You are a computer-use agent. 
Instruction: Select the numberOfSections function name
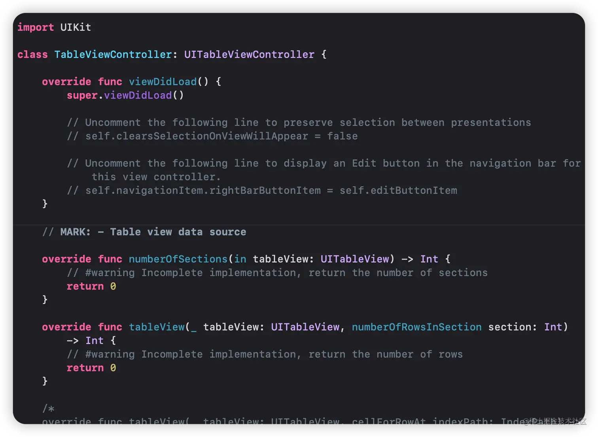point(178,259)
